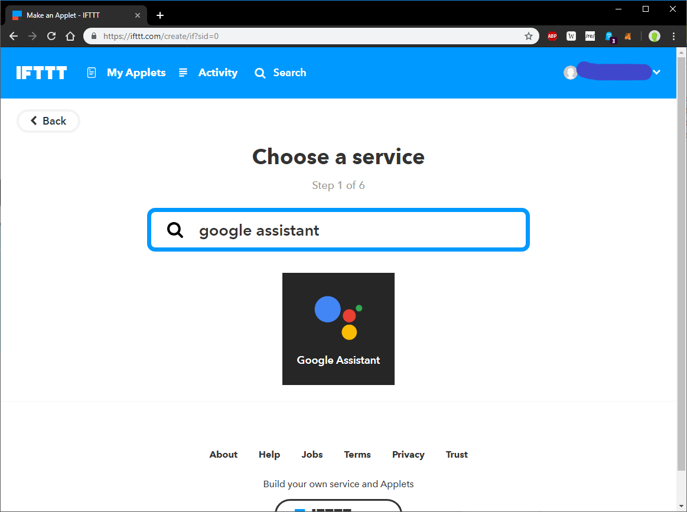Image resolution: width=687 pixels, height=512 pixels.
Task: Click the 'Step 1 of 6' text
Action: coord(338,185)
